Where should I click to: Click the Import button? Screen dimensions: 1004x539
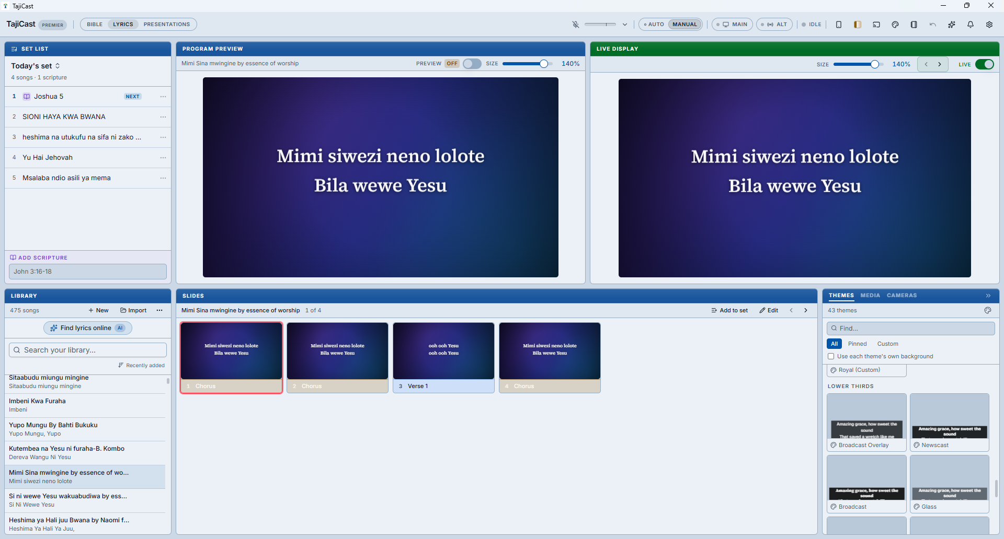[x=133, y=310]
